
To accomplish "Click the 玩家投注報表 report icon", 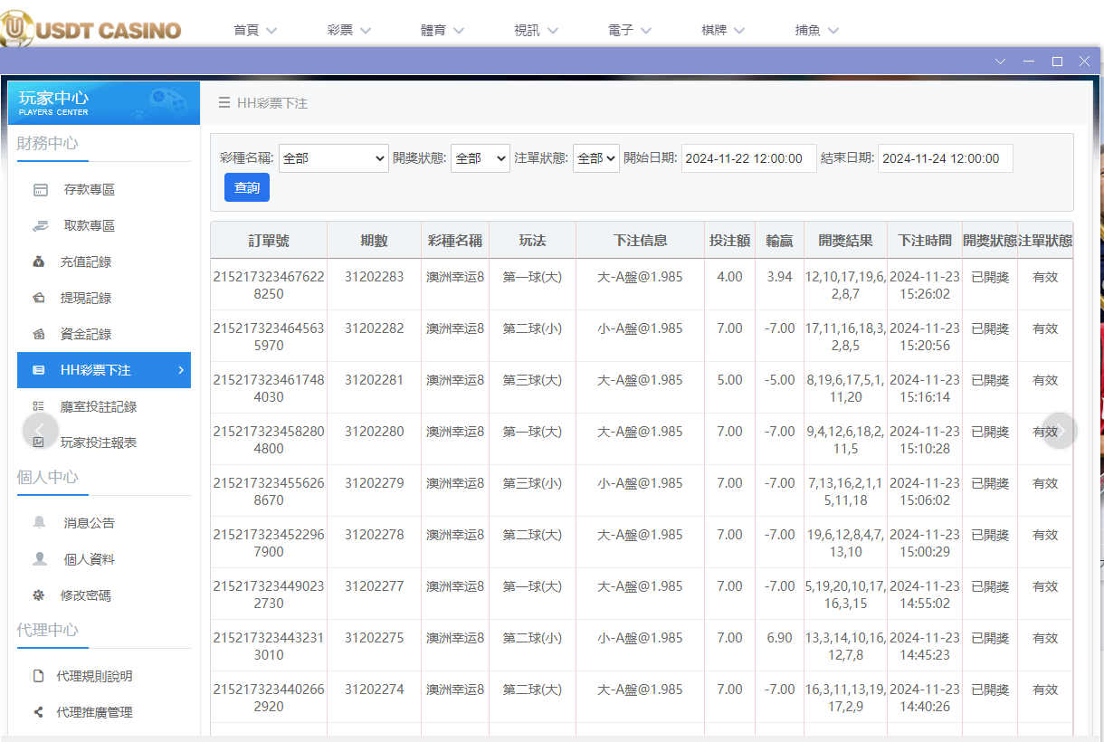I will [x=38, y=442].
